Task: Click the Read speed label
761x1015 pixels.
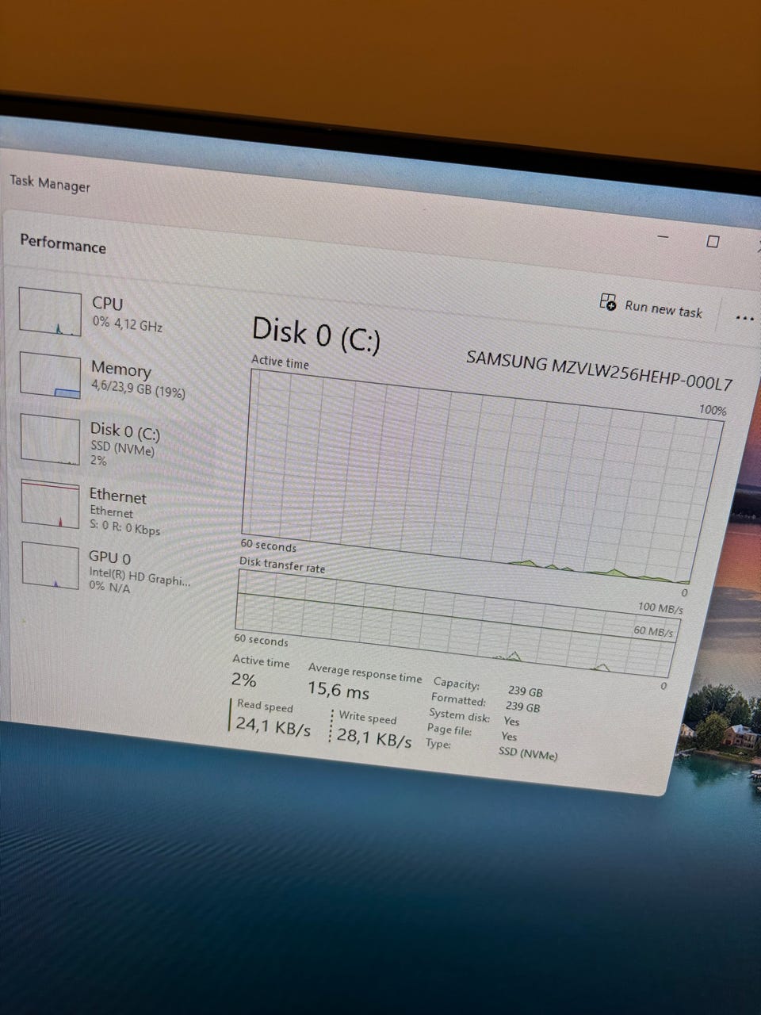Action: (x=265, y=705)
